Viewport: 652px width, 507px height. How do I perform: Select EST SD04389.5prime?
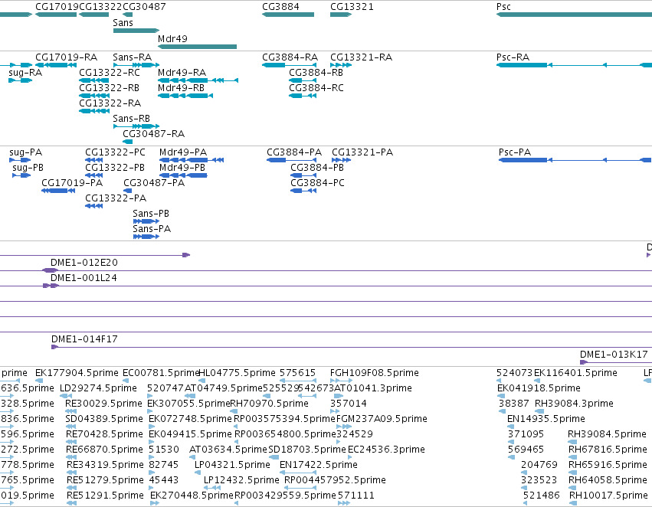click(104, 419)
